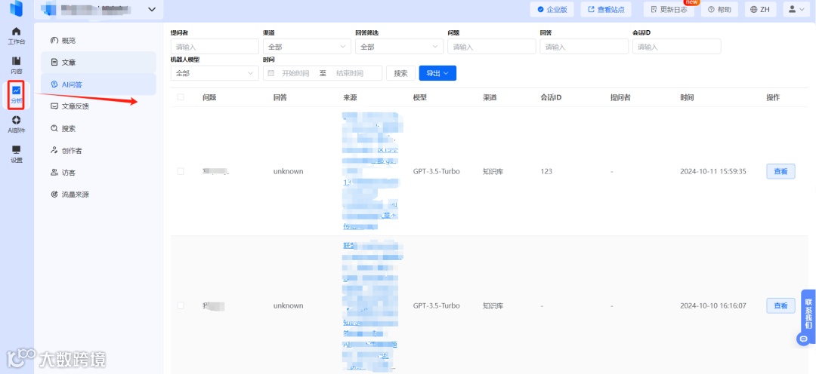
Task: Open the 导出 export dropdown button
Action: (x=437, y=73)
